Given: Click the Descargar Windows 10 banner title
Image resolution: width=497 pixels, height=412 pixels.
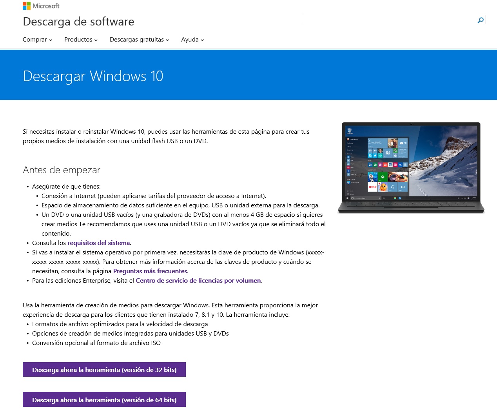Looking at the screenshot, I should tap(93, 76).
